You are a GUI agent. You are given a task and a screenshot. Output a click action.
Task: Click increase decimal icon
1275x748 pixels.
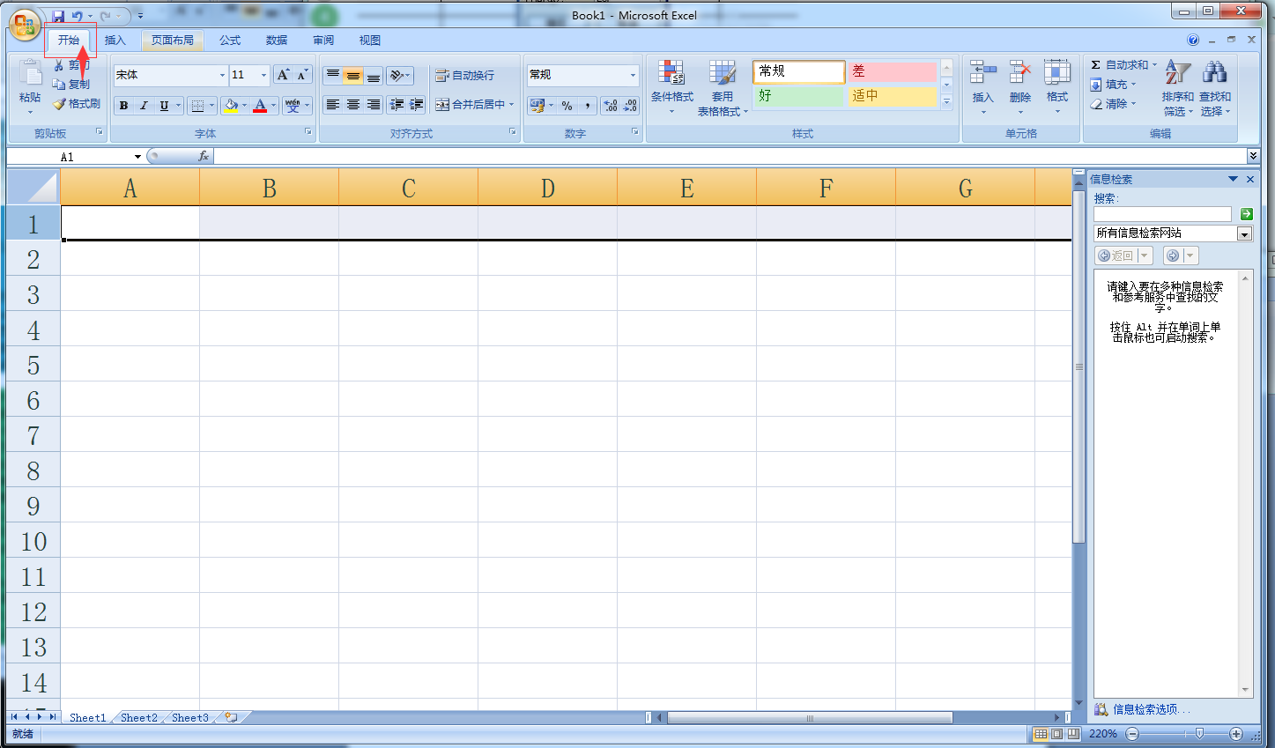pyautogui.click(x=611, y=106)
